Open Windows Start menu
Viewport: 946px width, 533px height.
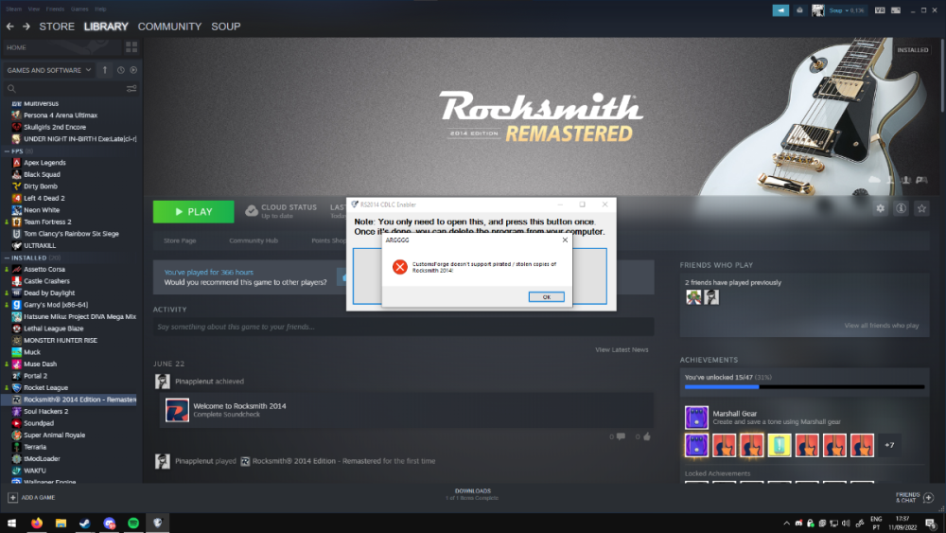pyautogui.click(x=11, y=523)
